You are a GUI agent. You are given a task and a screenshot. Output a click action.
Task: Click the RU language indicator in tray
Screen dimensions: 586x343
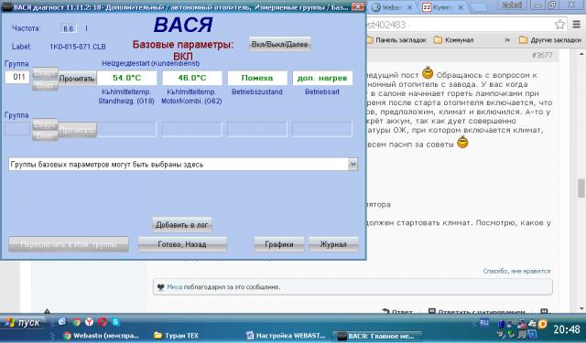pyautogui.click(x=484, y=322)
